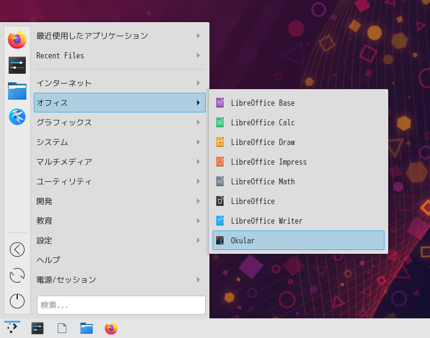Open the インターネット category
430x338 pixels.
click(120, 83)
